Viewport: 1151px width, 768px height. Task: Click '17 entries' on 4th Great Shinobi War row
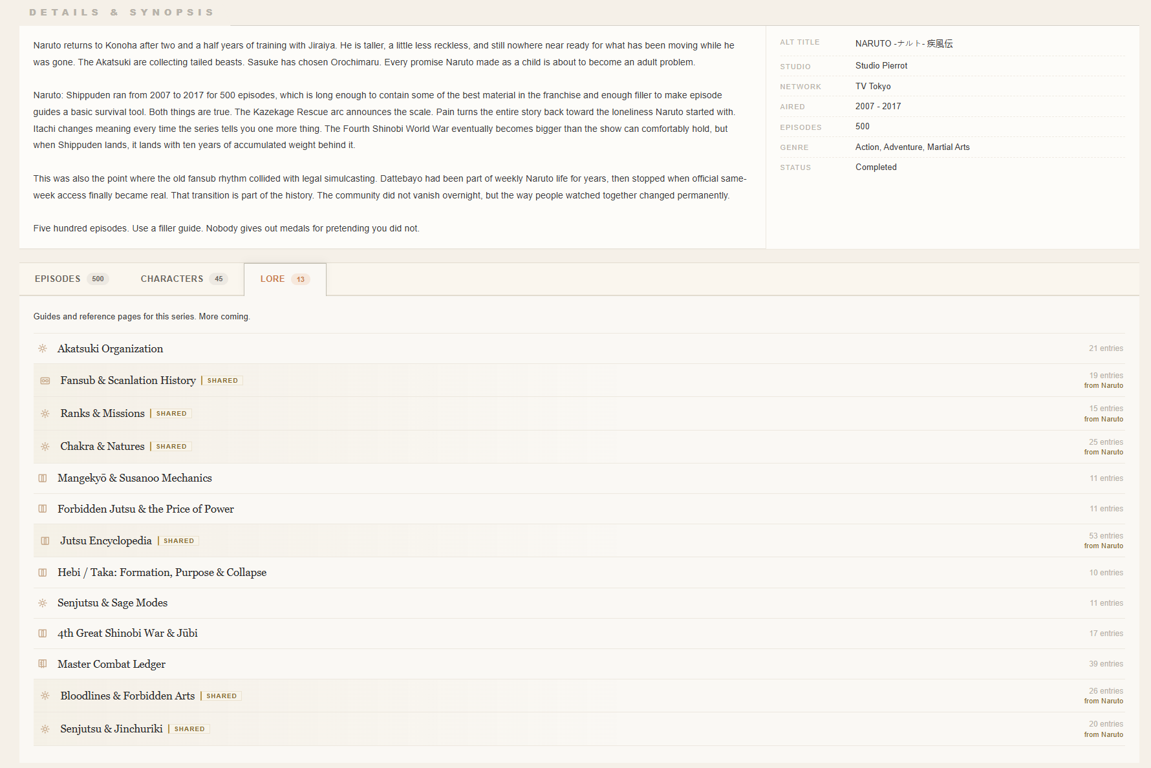tap(1106, 634)
